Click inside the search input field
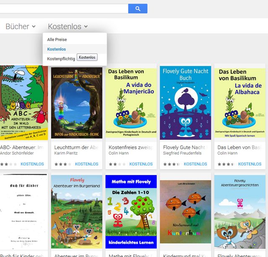The width and height of the screenshot is (268, 257). point(64,8)
